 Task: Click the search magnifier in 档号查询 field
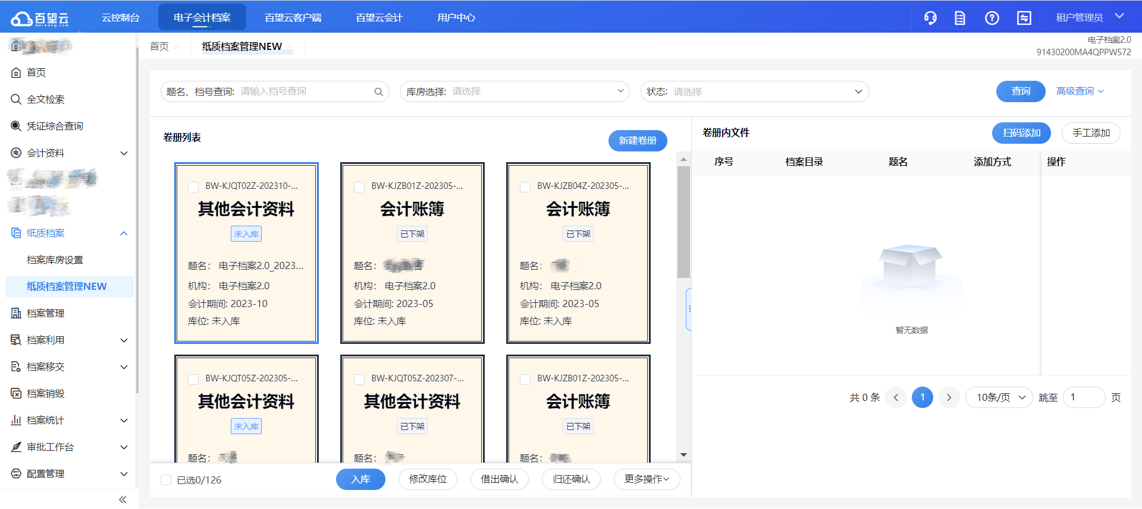click(378, 91)
